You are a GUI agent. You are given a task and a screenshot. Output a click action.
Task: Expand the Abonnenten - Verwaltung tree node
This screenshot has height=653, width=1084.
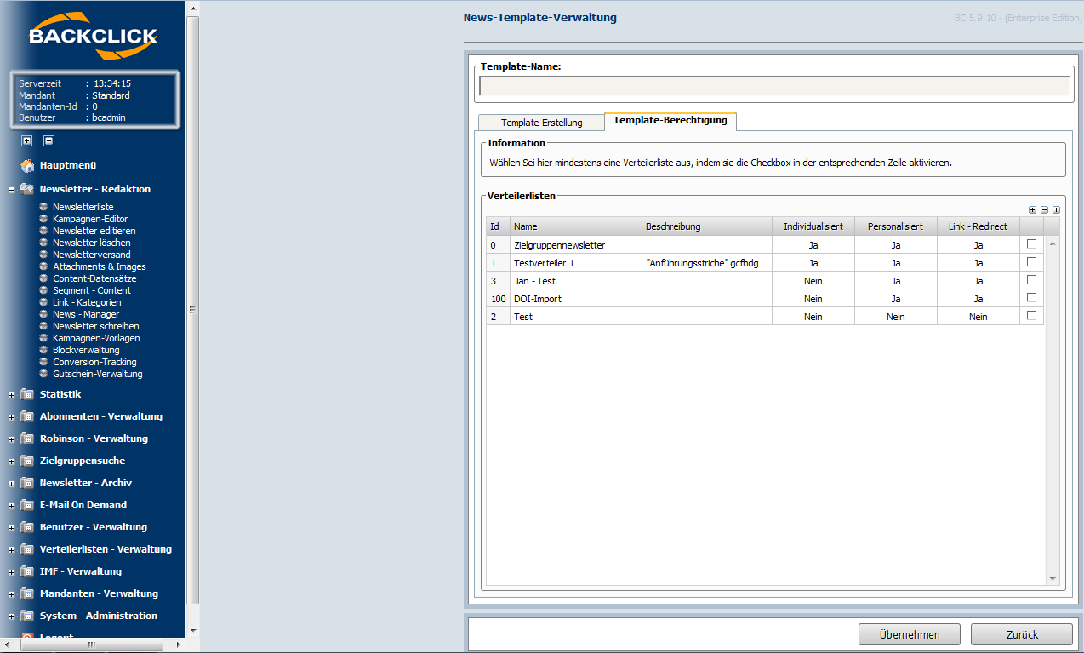11,417
